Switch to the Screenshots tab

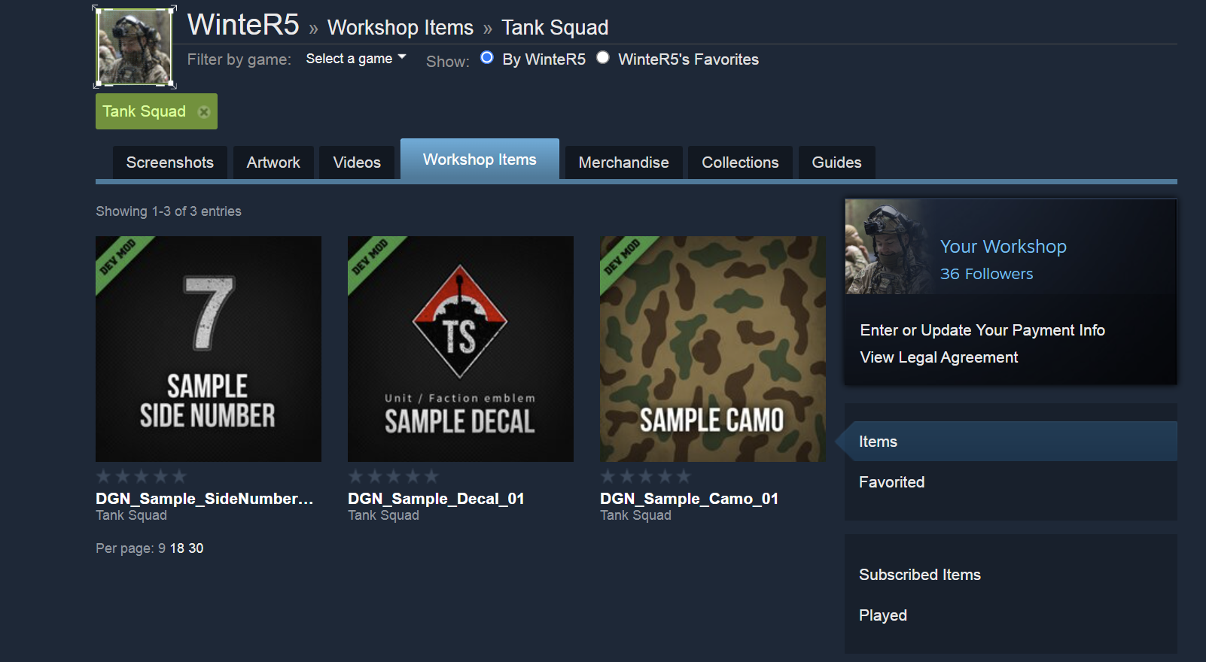pos(170,162)
